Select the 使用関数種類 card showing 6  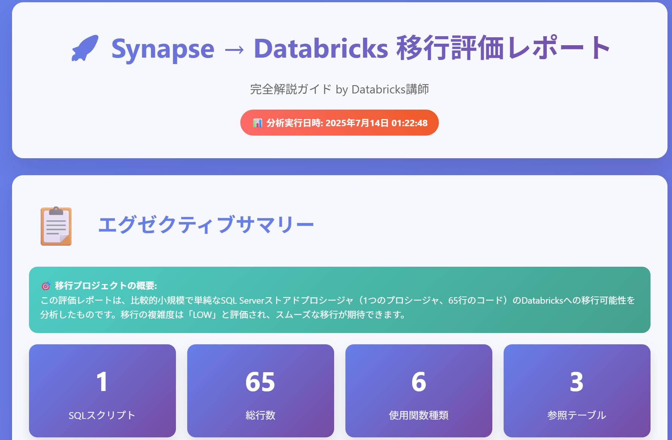[419, 391]
